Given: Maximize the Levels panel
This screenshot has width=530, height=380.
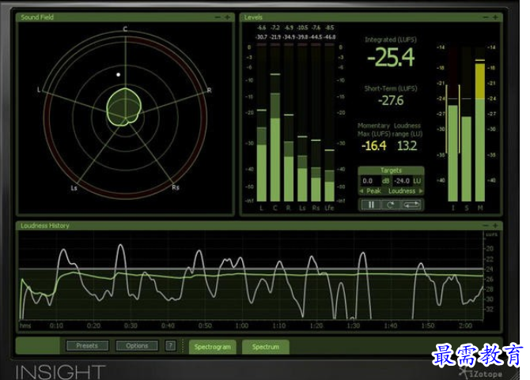Looking at the screenshot, I should [x=495, y=17].
